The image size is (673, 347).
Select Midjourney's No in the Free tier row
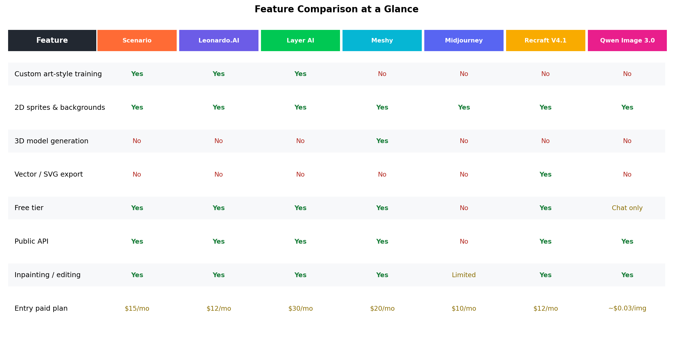(x=464, y=208)
